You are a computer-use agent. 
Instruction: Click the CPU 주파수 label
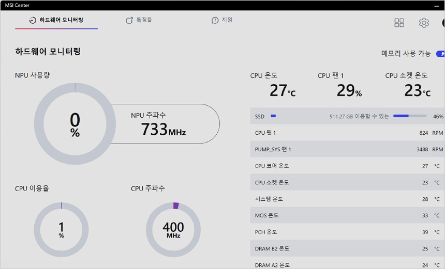pos(148,188)
